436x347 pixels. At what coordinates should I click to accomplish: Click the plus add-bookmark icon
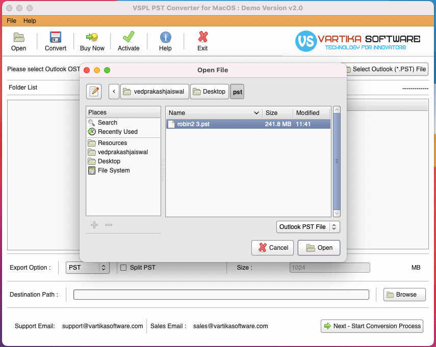tap(94, 225)
